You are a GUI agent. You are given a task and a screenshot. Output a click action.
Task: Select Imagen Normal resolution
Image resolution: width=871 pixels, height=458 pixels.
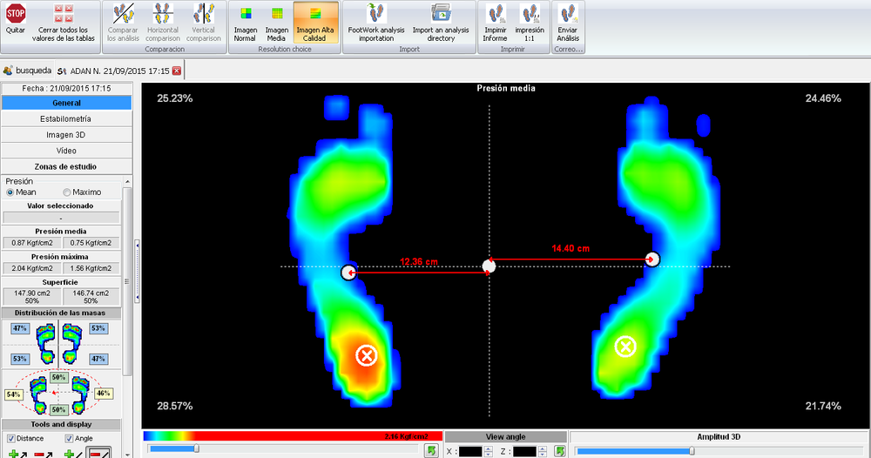click(245, 21)
